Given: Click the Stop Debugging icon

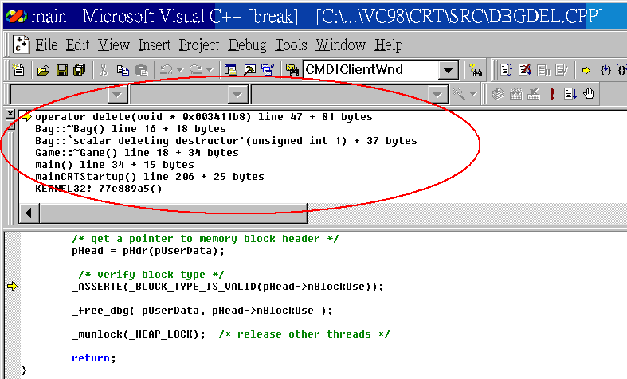Looking at the screenshot, I should tap(525, 70).
